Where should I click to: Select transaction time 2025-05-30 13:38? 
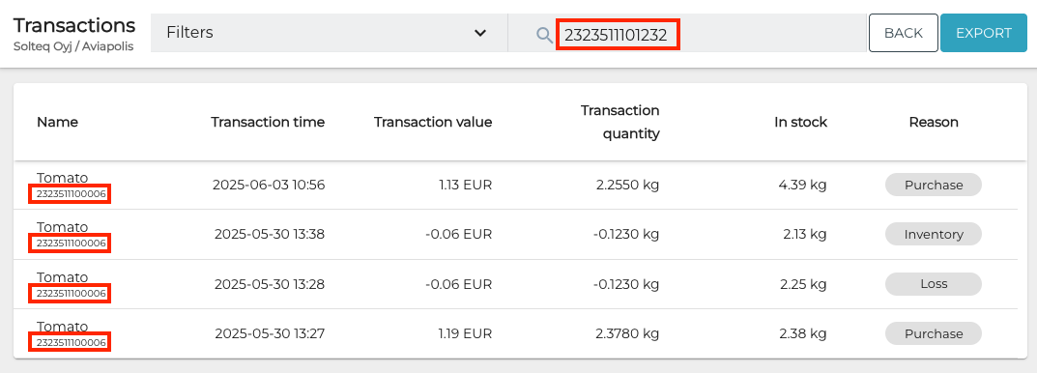point(270,234)
